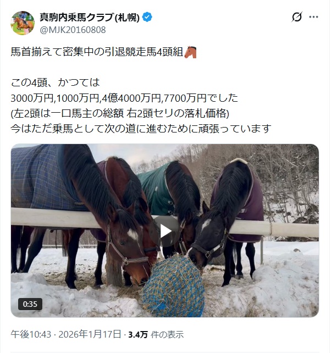The image size is (332, 353).
Task: Click the 0:35 video duration badge
Action: pyautogui.click(x=30, y=304)
